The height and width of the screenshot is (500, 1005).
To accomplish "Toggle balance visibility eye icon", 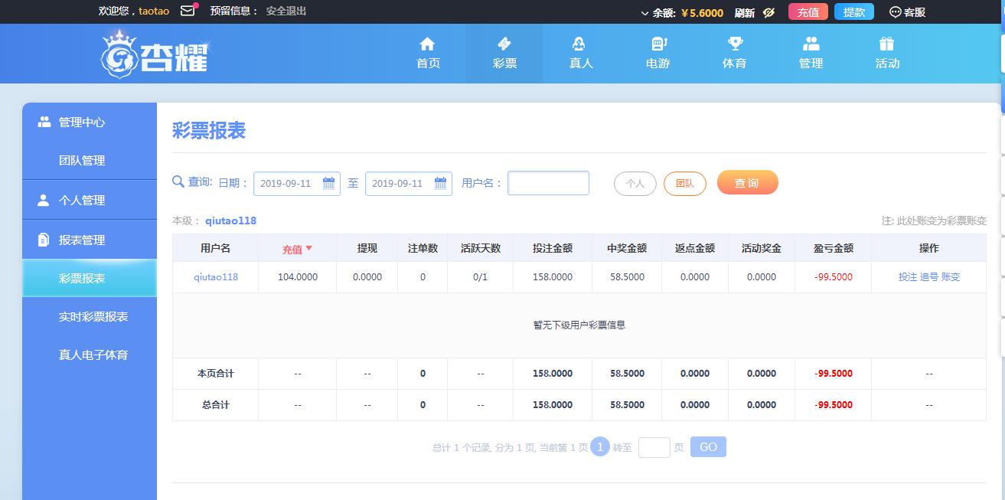I will (x=769, y=12).
